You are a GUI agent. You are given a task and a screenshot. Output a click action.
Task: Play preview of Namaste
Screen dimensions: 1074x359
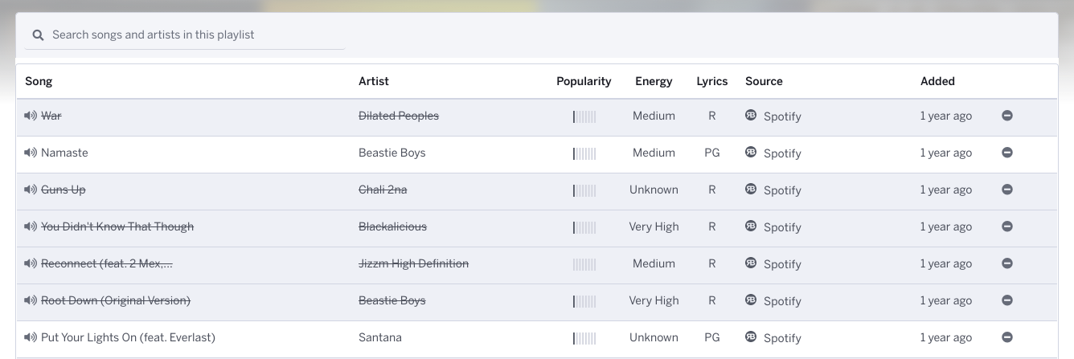(31, 153)
